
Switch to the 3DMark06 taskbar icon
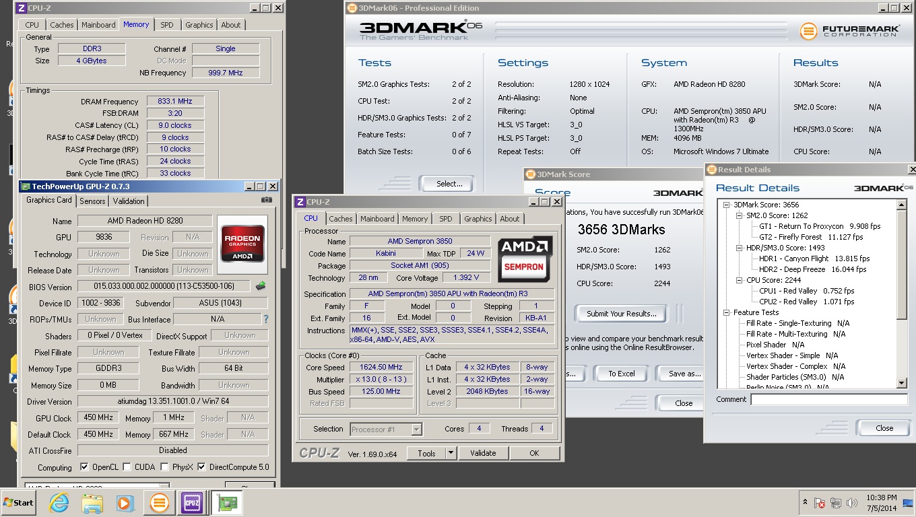point(160,503)
